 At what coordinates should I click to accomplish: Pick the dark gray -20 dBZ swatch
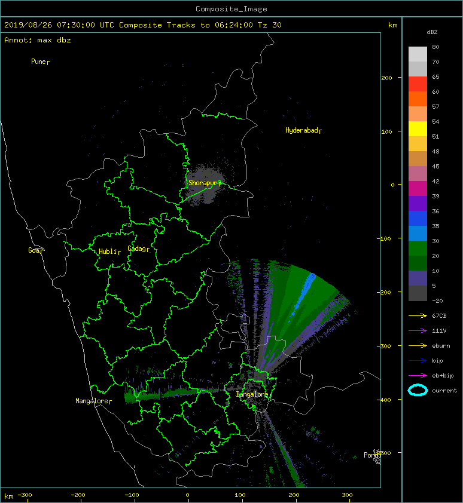coord(418,293)
